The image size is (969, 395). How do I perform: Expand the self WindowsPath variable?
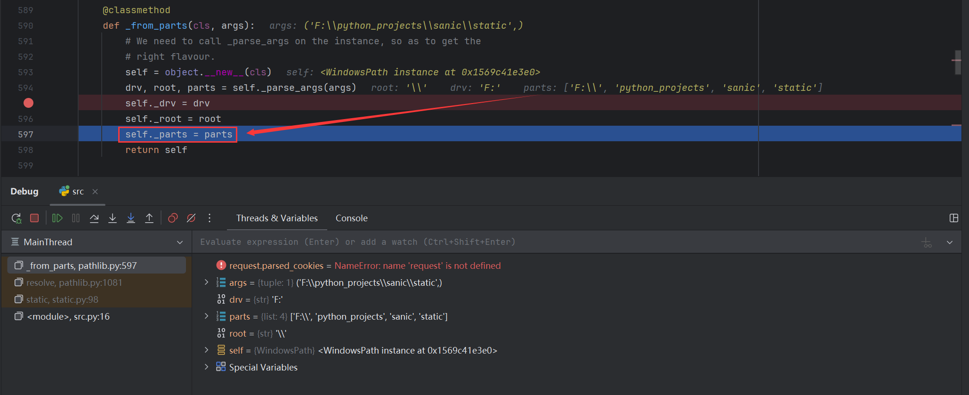click(x=206, y=350)
